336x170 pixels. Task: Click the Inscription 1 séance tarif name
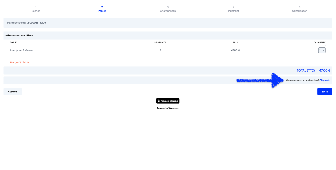[21, 50]
